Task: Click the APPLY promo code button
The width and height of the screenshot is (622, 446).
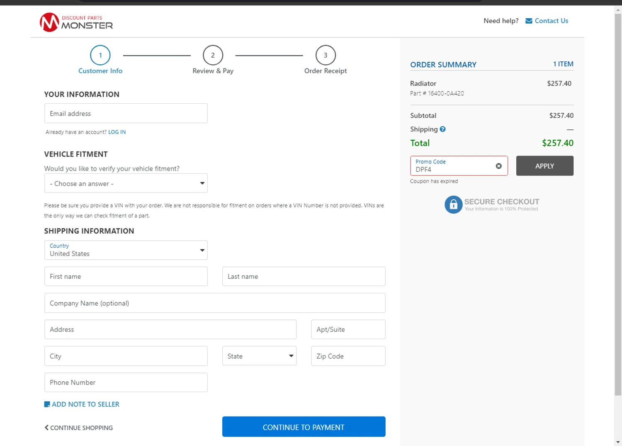Action: [x=544, y=166]
